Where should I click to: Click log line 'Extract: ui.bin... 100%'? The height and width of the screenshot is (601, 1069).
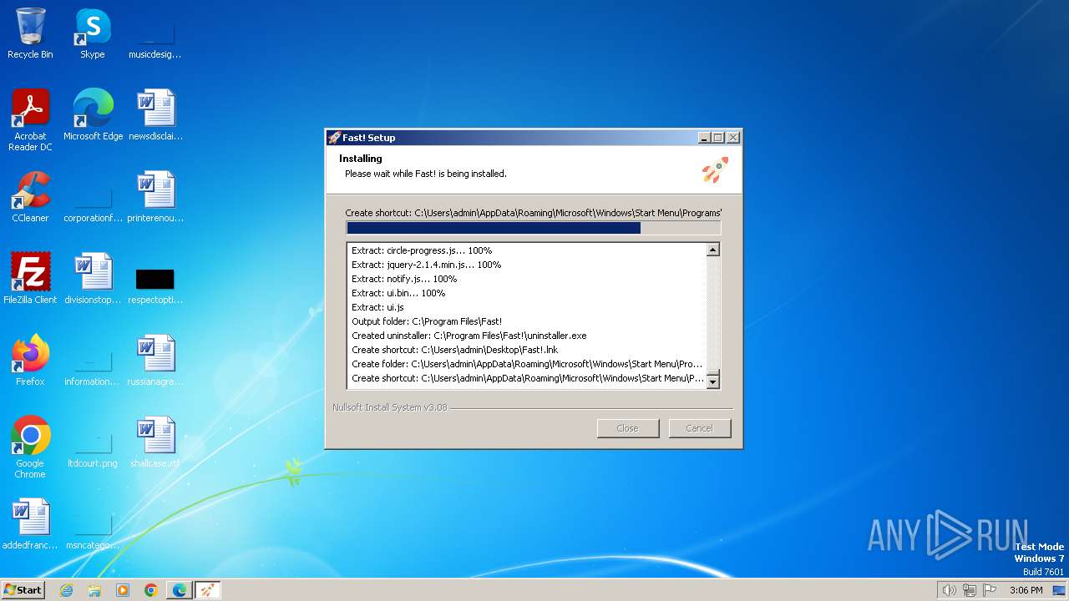point(398,293)
